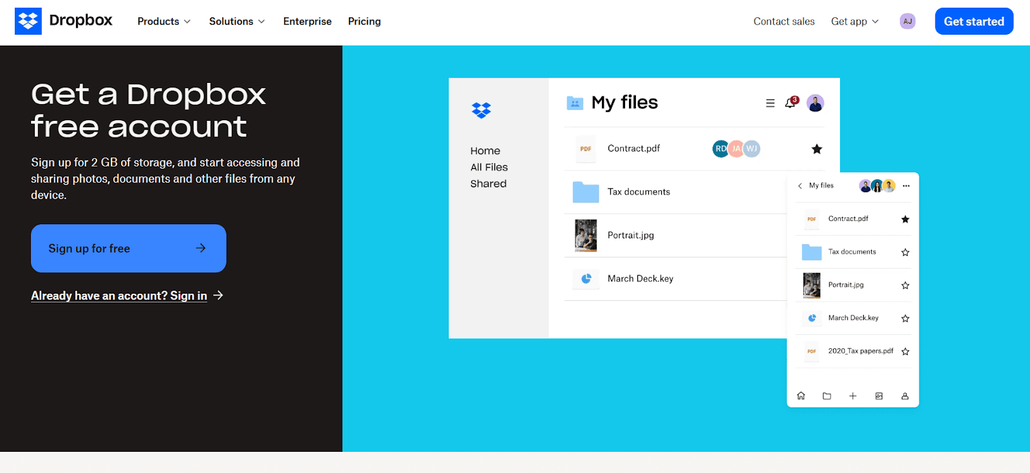Click March Deck.key icon in mobile panel

812,318
